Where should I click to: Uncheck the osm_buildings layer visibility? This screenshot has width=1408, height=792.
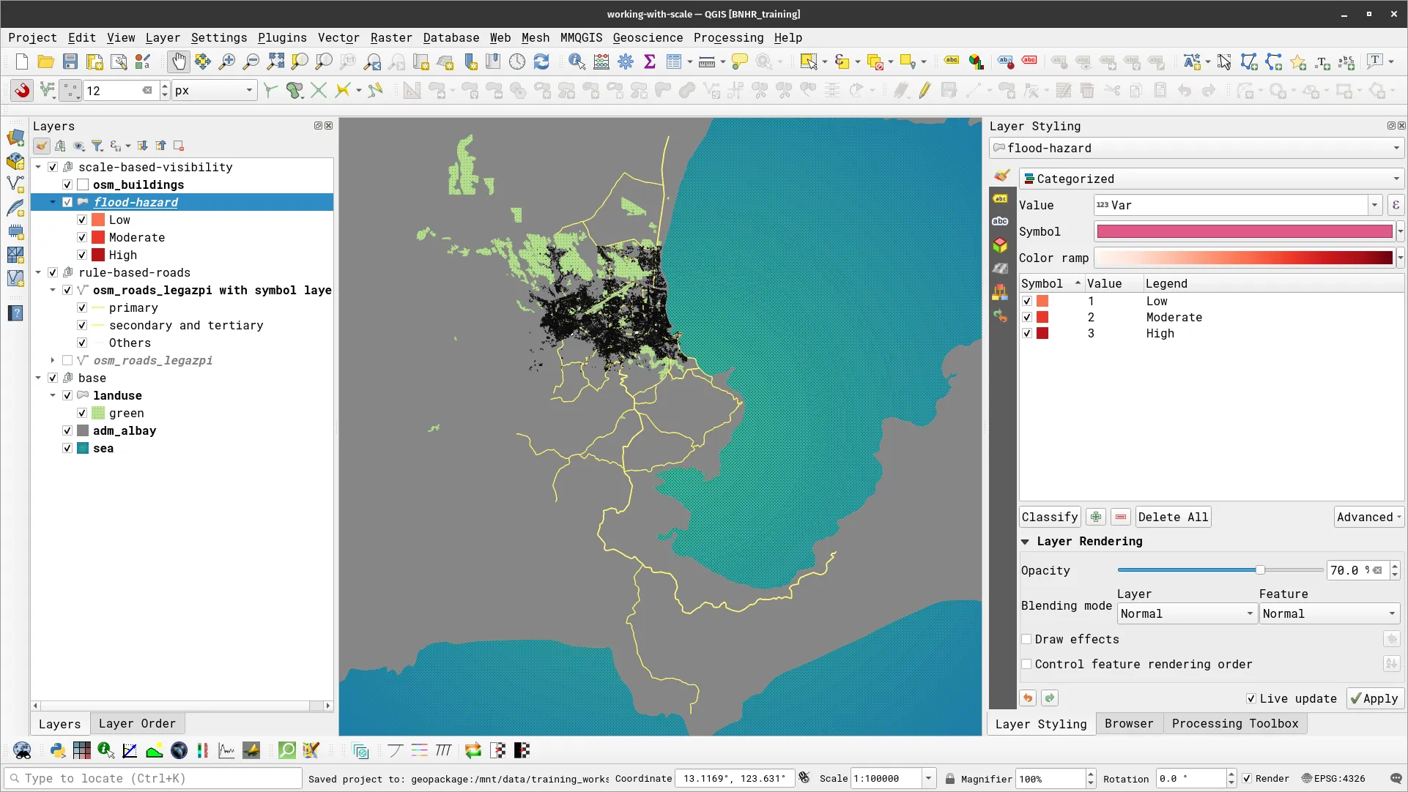pyautogui.click(x=67, y=184)
